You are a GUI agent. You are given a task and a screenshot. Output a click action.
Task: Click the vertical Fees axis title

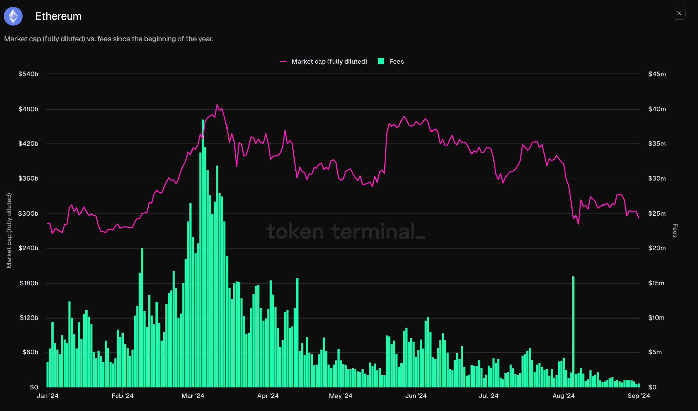(x=675, y=230)
